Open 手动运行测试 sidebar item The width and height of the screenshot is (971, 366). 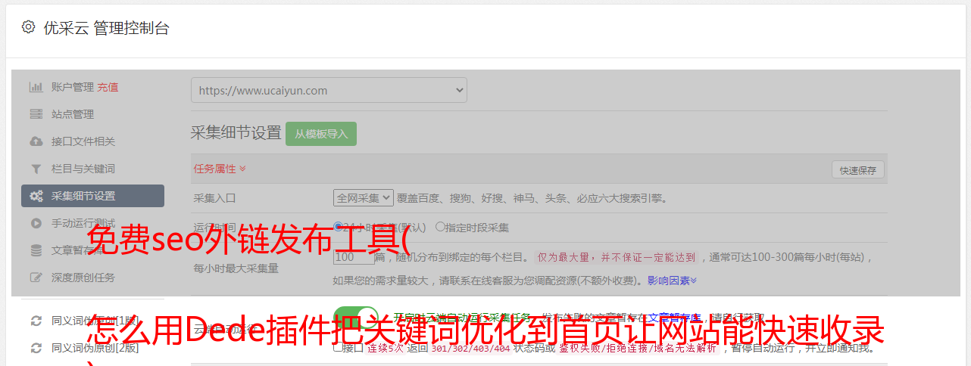tap(83, 223)
